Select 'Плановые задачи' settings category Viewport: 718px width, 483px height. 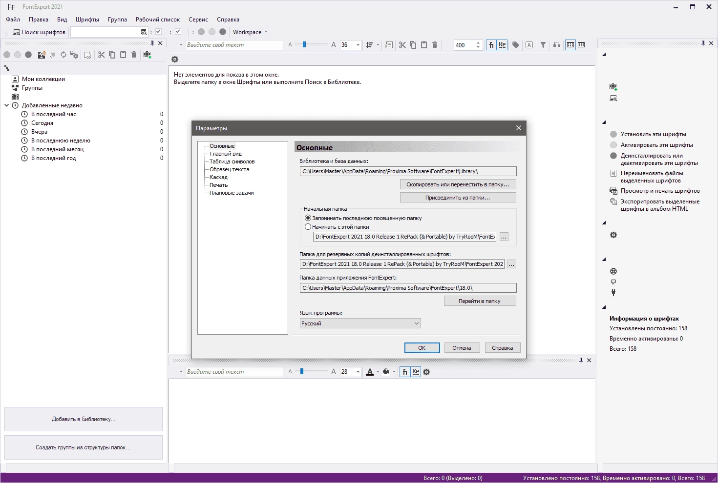[x=232, y=193]
